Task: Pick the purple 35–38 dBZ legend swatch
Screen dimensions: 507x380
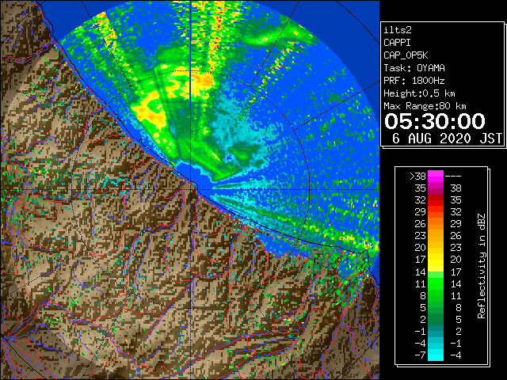Action: click(436, 188)
